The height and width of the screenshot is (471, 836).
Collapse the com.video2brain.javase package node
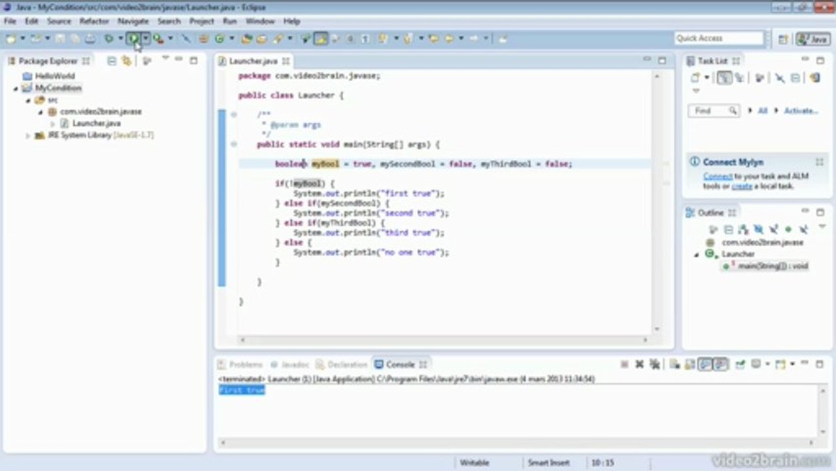[41, 112]
